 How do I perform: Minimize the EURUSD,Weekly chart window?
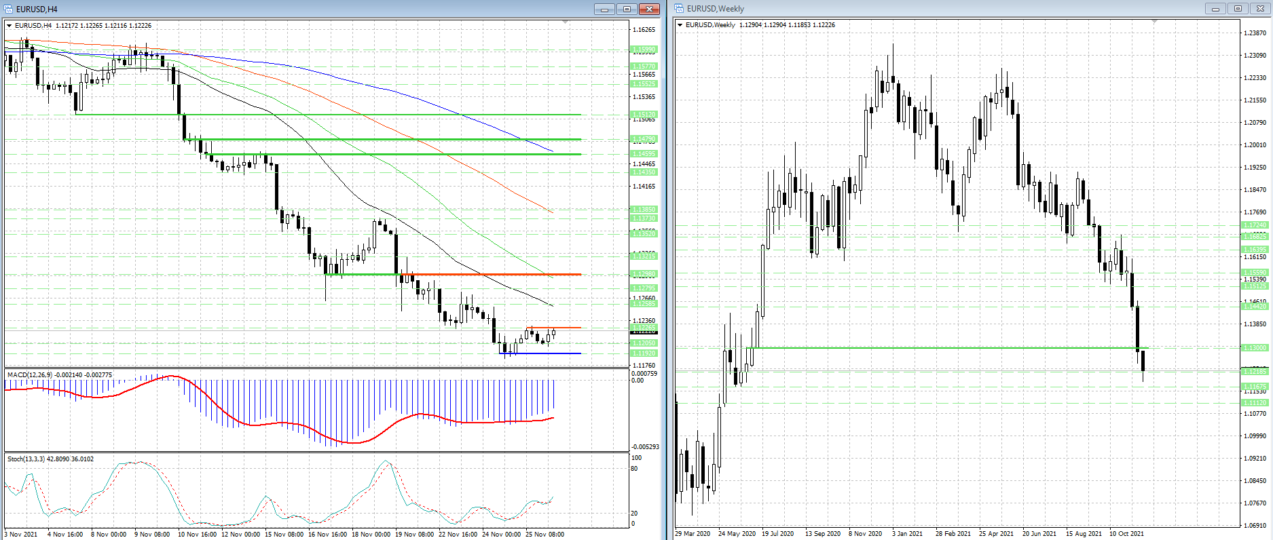[1215, 9]
